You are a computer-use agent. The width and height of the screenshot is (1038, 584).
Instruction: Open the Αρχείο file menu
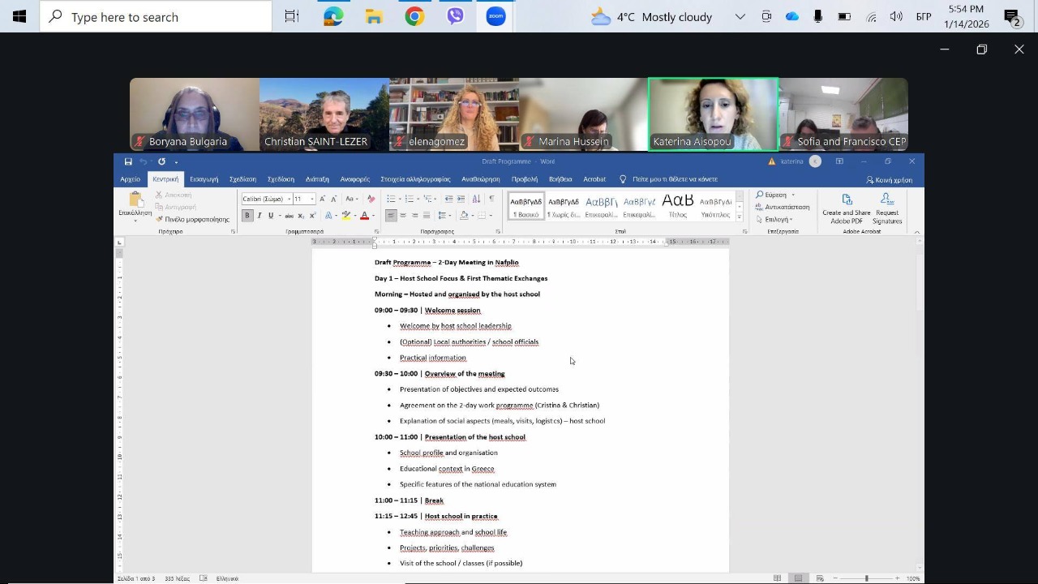tap(130, 179)
